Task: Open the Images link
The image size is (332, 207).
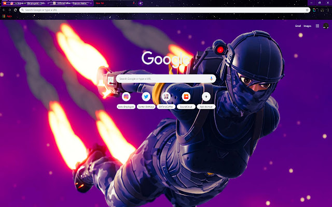Action: [308, 26]
